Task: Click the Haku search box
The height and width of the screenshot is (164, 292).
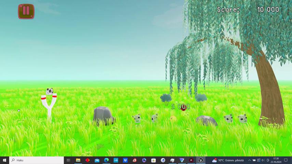Action: pyautogui.click(x=36, y=160)
